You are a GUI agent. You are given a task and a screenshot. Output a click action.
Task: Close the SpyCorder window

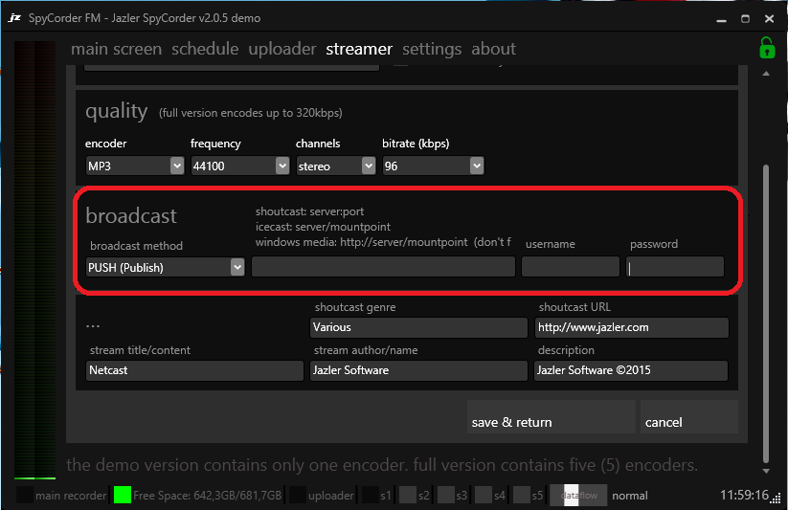(x=769, y=19)
